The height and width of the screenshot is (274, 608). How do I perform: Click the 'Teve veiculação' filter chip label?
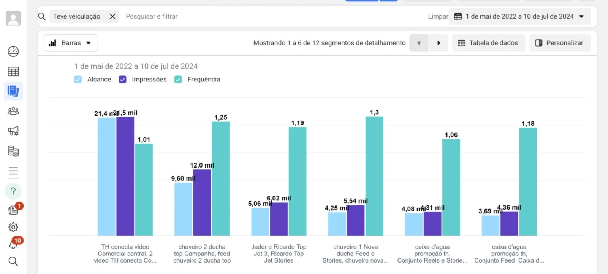[77, 16]
